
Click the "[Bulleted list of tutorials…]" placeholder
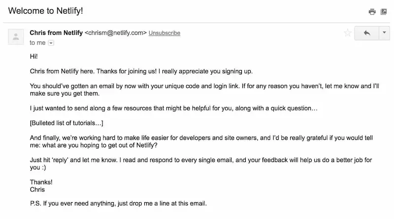66,122
